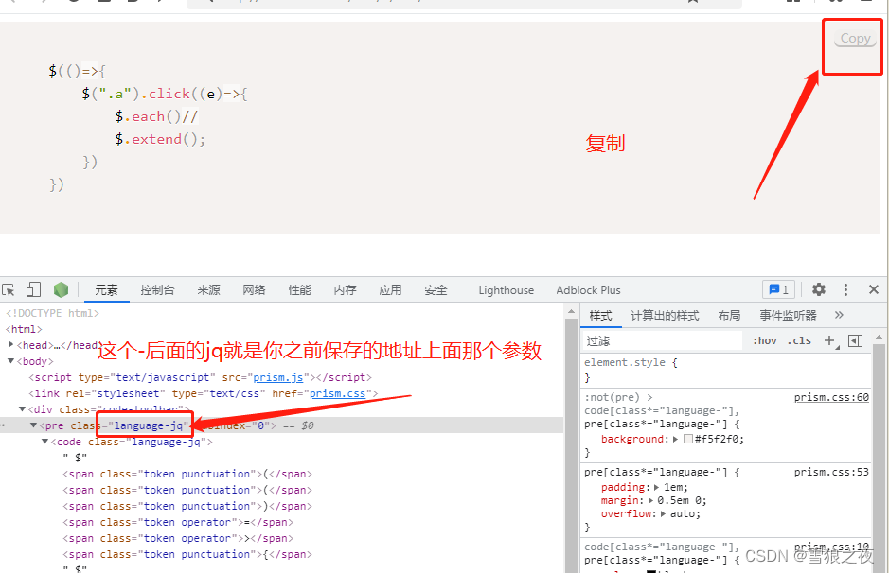Viewport: 889px width, 573px height.
Task: Expand the background property value
Action: tap(675, 439)
